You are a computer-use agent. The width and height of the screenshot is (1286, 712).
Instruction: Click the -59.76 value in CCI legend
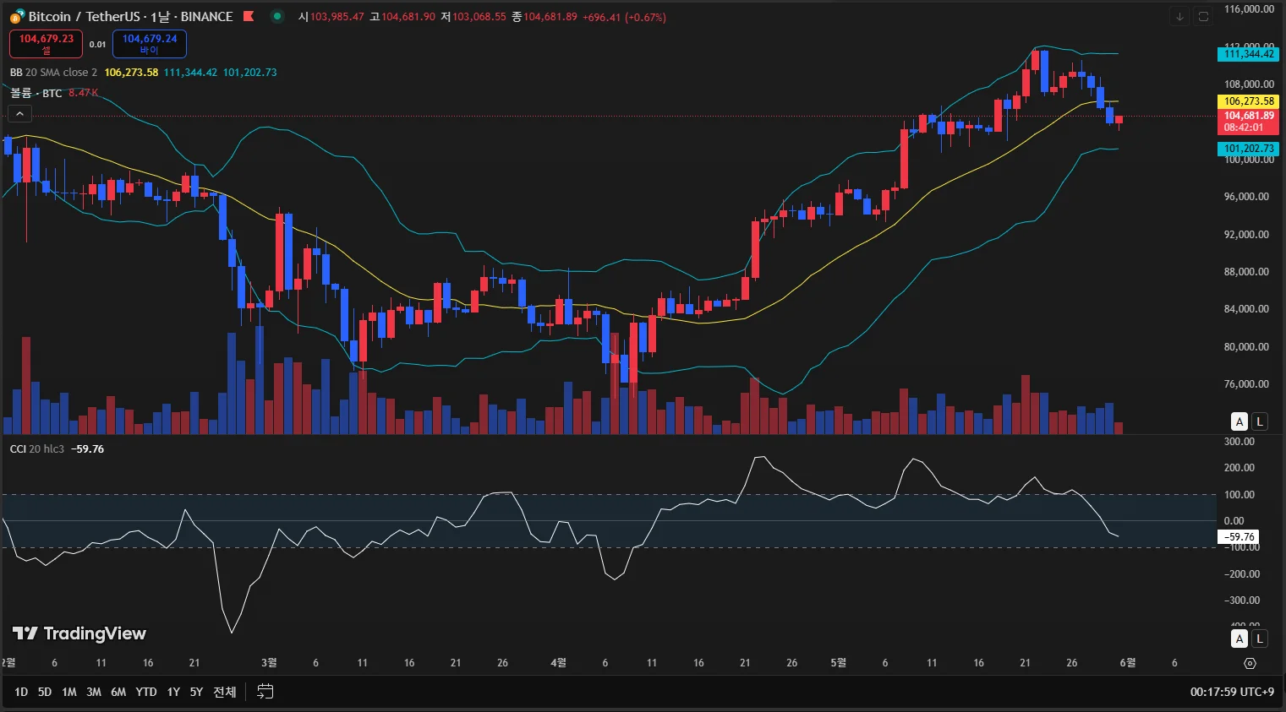[x=87, y=448]
